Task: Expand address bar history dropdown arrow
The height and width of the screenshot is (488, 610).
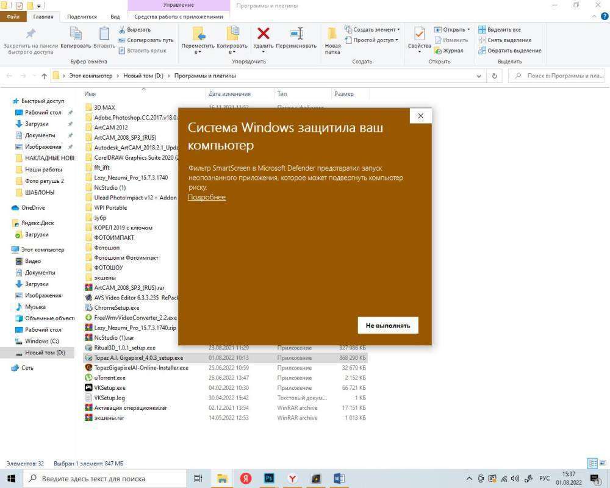Action: tap(479, 76)
